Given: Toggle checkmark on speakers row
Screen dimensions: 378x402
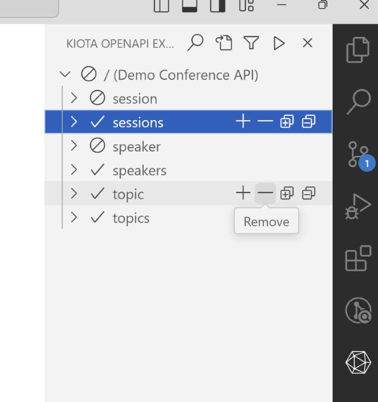Looking at the screenshot, I should coord(97,169).
